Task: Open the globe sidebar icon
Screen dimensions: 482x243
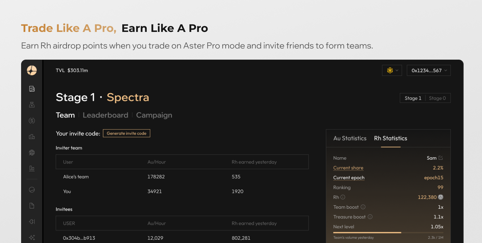Action: (x=32, y=153)
